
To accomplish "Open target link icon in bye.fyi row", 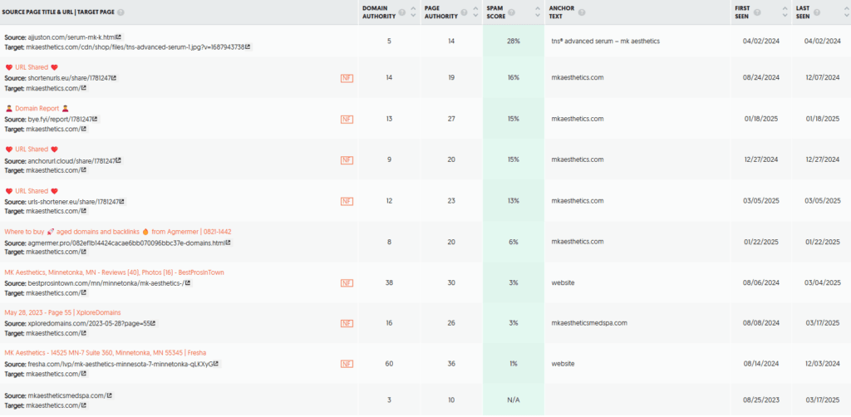I will point(84,129).
